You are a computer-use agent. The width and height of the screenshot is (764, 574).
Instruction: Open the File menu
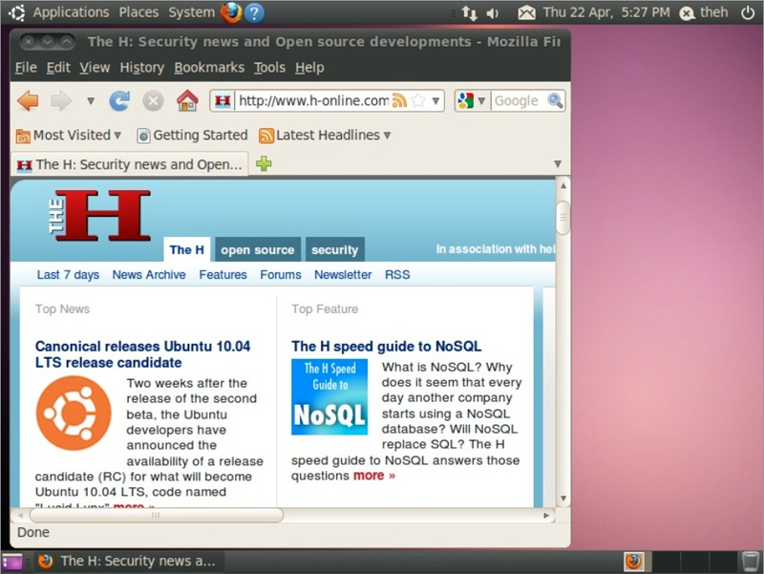click(x=26, y=68)
